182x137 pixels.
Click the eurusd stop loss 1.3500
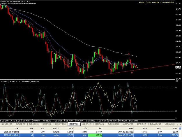pos(84,132)
